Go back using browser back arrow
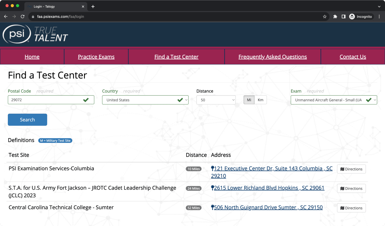The height and width of the screenshot is (226, 385). (6, 17)
